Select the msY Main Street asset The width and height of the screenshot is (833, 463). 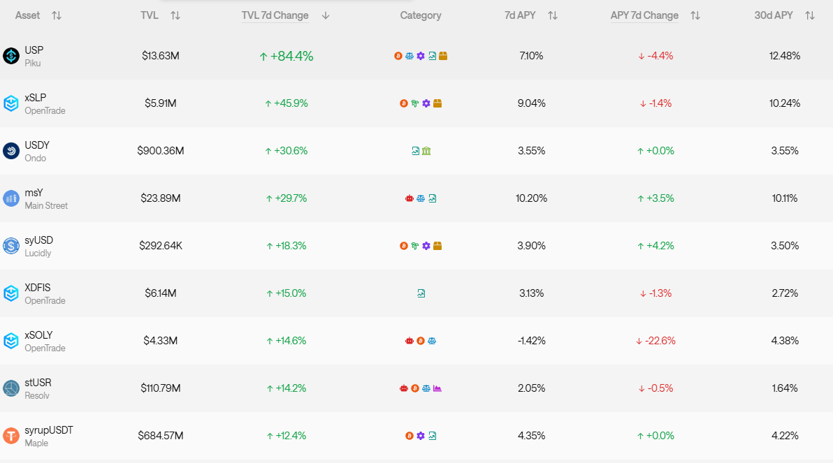tap(416, 198)
